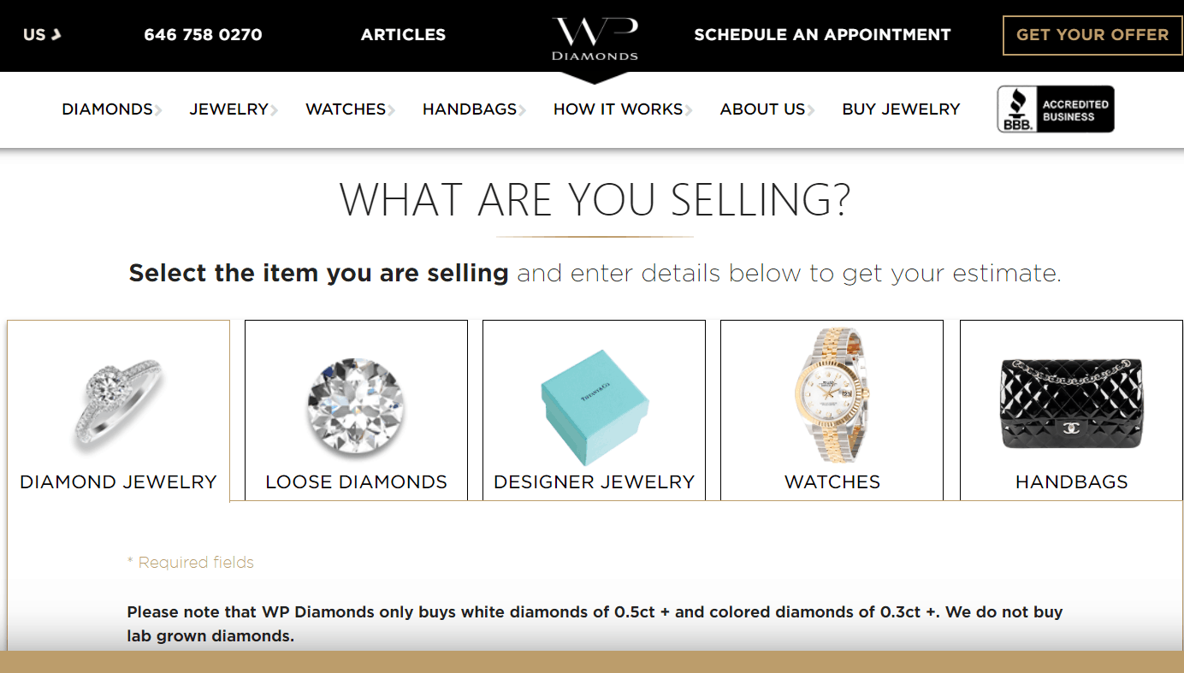The width and height of the screenshot is (1184, 673).
Task: Open the BUY JEWELRY page
Action: coord(901,109)
